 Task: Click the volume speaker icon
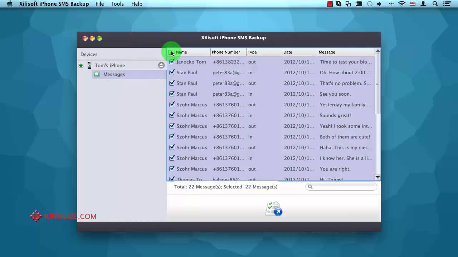pyautogui.click(x=379, y=4)
